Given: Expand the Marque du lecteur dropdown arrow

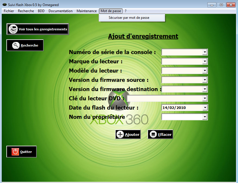Looking at the screenshot, I should pyautogui.click(x=205, y=61).
